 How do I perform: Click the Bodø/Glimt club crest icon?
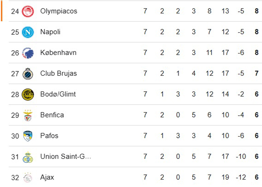[28, 94]
